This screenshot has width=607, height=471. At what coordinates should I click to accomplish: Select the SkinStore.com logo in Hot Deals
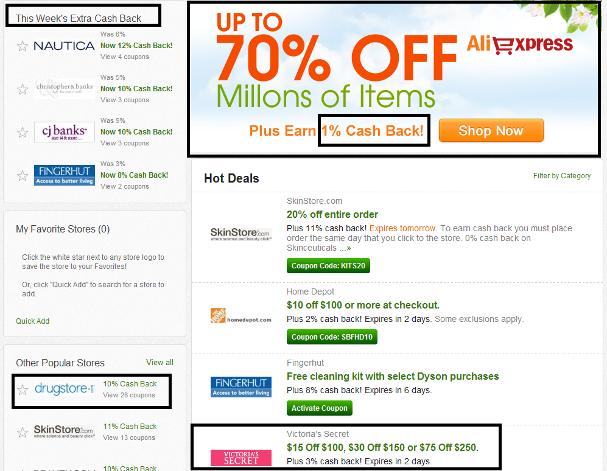click(x=240, y=234)
